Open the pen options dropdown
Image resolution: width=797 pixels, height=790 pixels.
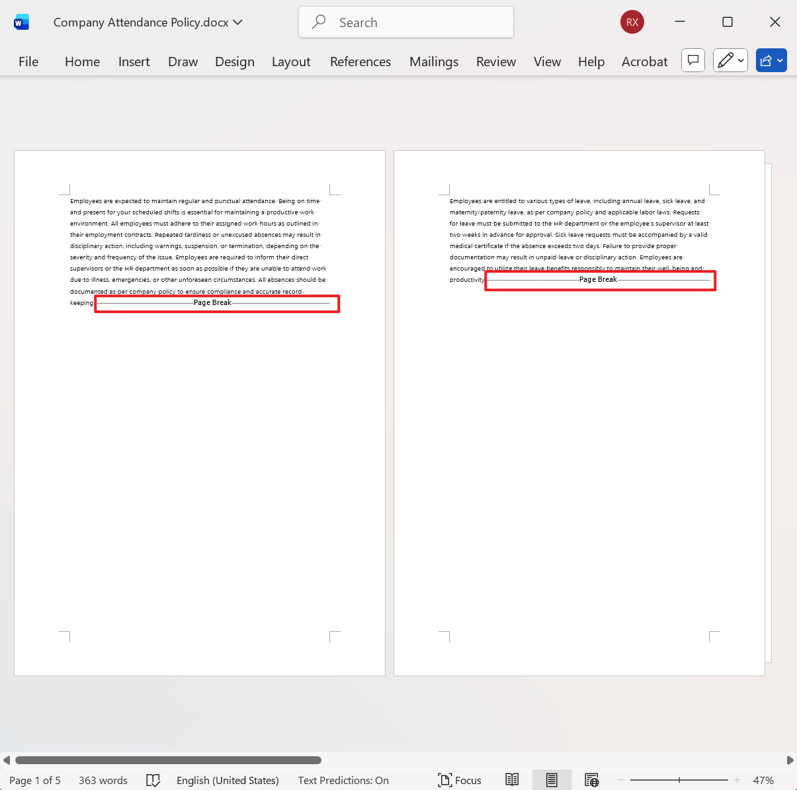tap(739, 60)
